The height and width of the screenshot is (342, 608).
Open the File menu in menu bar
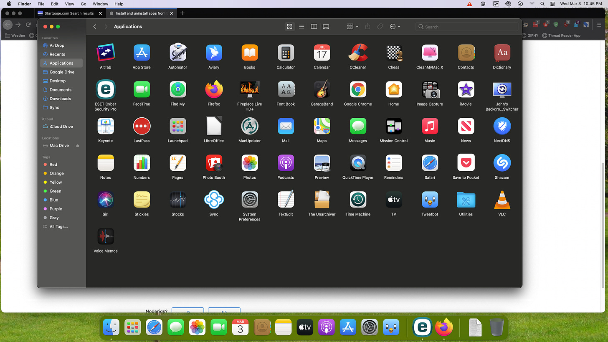click(x=41, y=4)
